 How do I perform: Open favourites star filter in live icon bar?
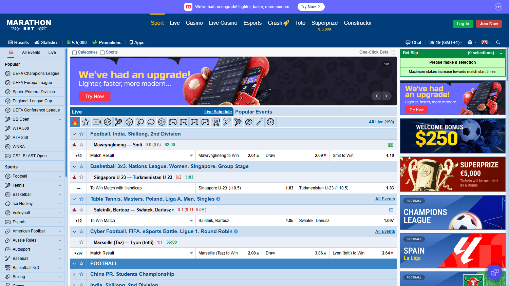click(86, 122)
